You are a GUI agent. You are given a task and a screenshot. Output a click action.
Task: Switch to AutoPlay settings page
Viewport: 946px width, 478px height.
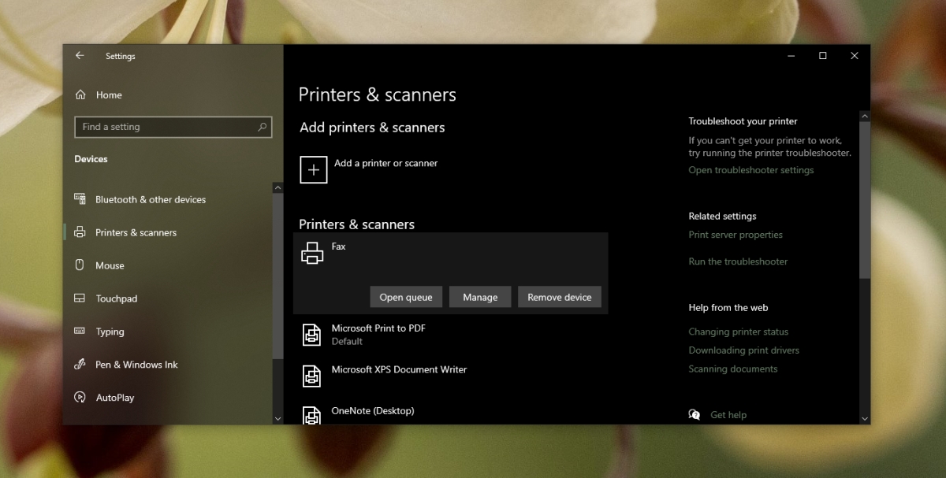115,398
